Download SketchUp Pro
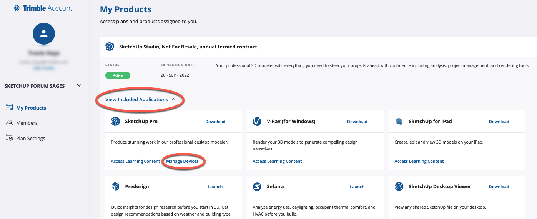Image resolution: width=537 pixels, height=219 pixels. click(x=215, y=122)
